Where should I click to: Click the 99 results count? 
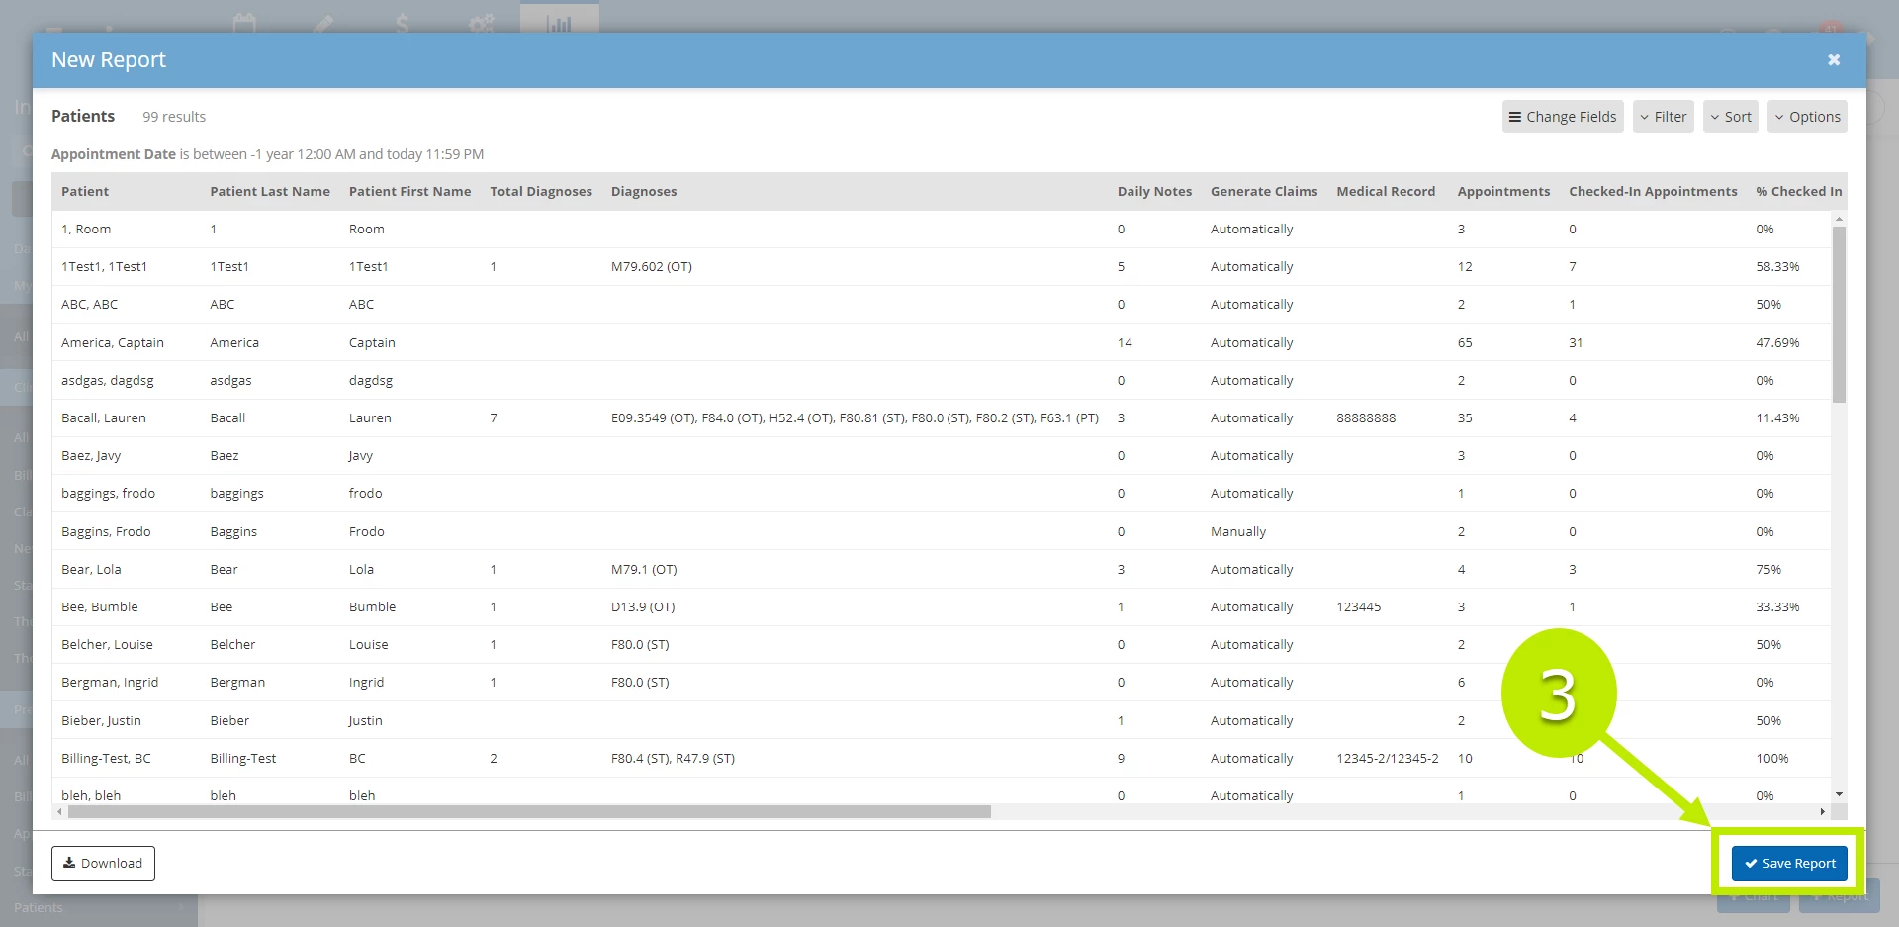[x=174, y=117]
